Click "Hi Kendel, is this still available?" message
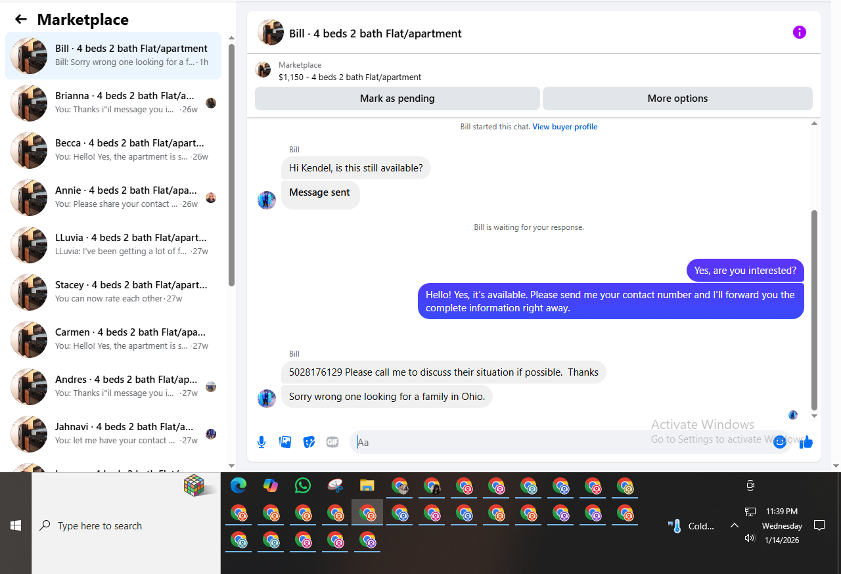The height and width of the screenshot is (574, 841). tap(356, 168)
